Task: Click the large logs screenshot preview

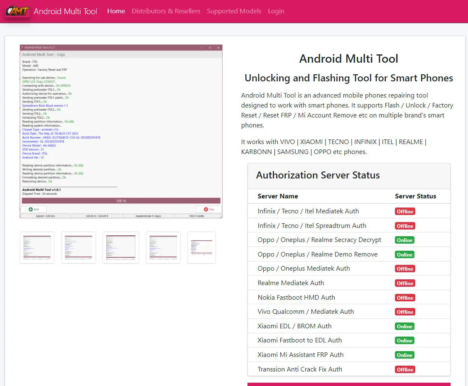Action: pyautogui.click(x=121, y=132)
